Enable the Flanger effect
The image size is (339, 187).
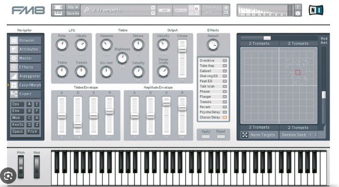[x=225, y=97]
